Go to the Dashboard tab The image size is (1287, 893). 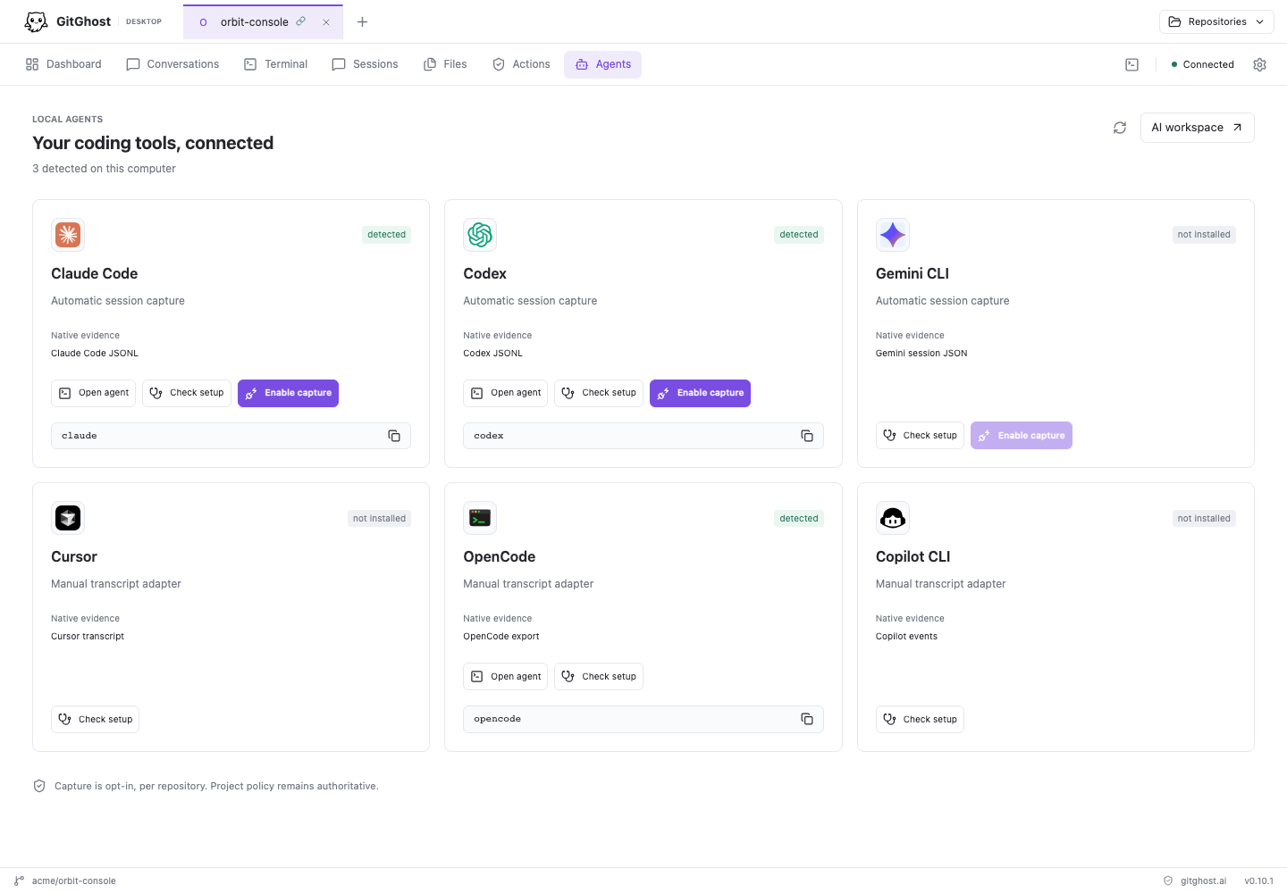[63, 64]
